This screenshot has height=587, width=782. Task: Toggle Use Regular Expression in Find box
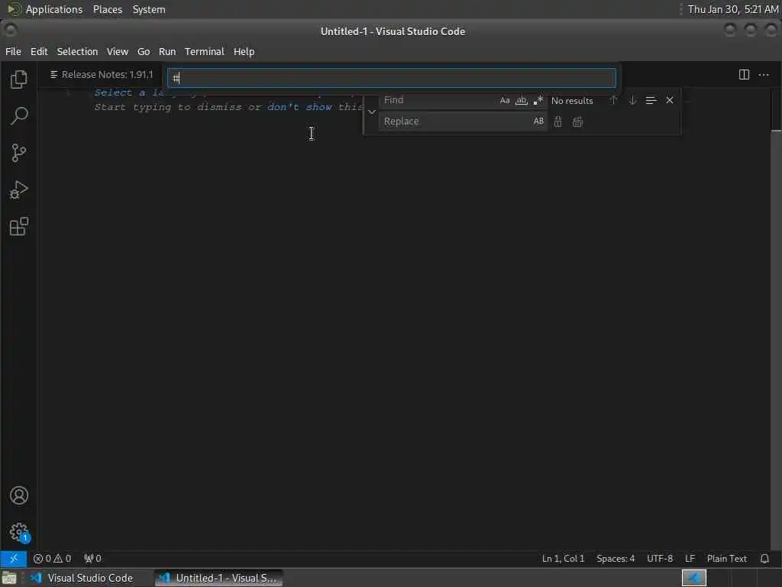[538, 100]
